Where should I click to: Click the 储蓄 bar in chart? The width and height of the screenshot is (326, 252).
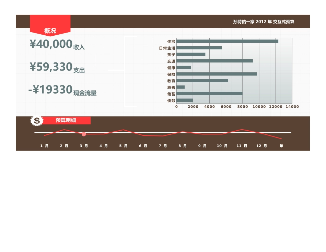(209, 94)
